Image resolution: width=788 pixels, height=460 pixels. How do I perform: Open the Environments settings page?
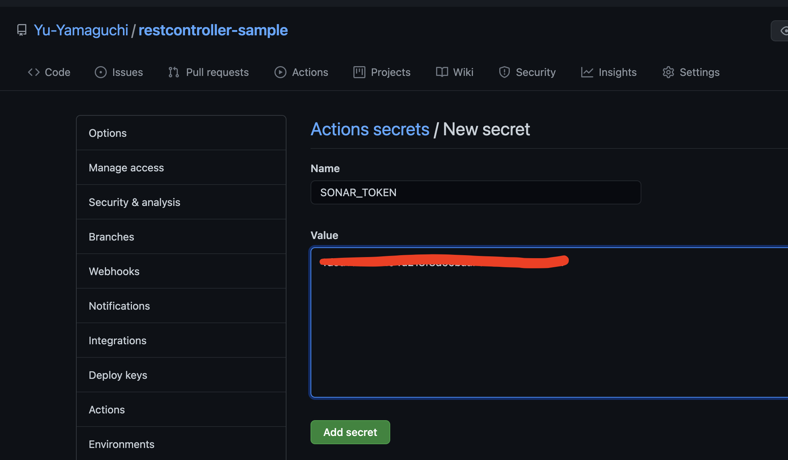[121, 444]
